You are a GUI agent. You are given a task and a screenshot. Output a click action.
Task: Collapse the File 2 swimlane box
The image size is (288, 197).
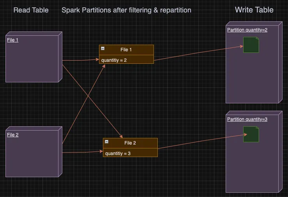pos(106,142)
